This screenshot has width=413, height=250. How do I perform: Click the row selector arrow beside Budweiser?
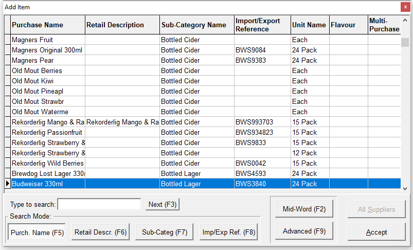(7, 184)
